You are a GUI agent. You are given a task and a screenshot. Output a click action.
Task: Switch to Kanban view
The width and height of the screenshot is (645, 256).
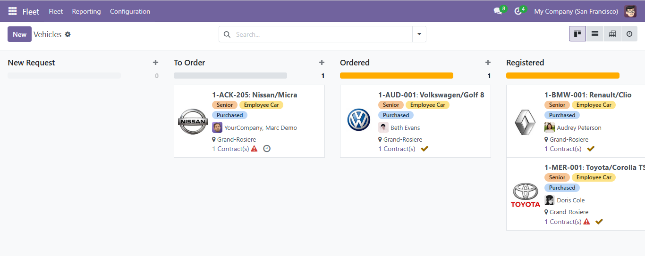577,34
